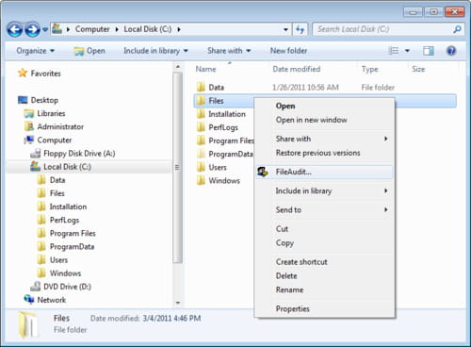This screenshot has width=471, height=347.
Task: Open the Include in library toolbar dropdown
Action: [x=155, y=51]
